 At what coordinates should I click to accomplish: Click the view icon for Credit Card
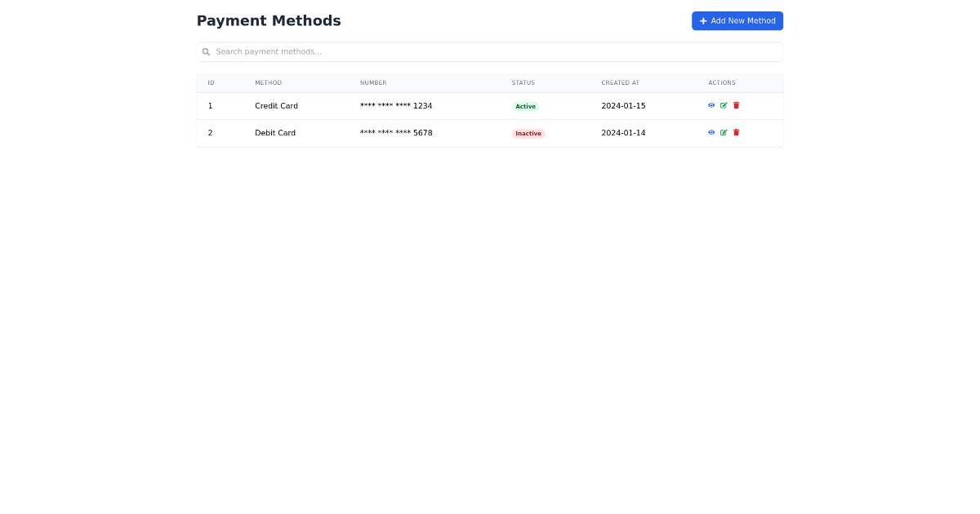(711, 105)
